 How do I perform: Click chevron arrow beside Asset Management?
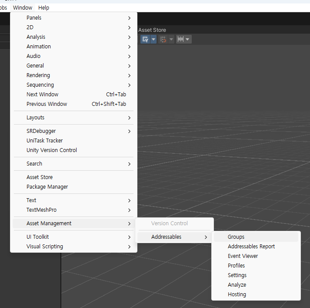(129, 223)
